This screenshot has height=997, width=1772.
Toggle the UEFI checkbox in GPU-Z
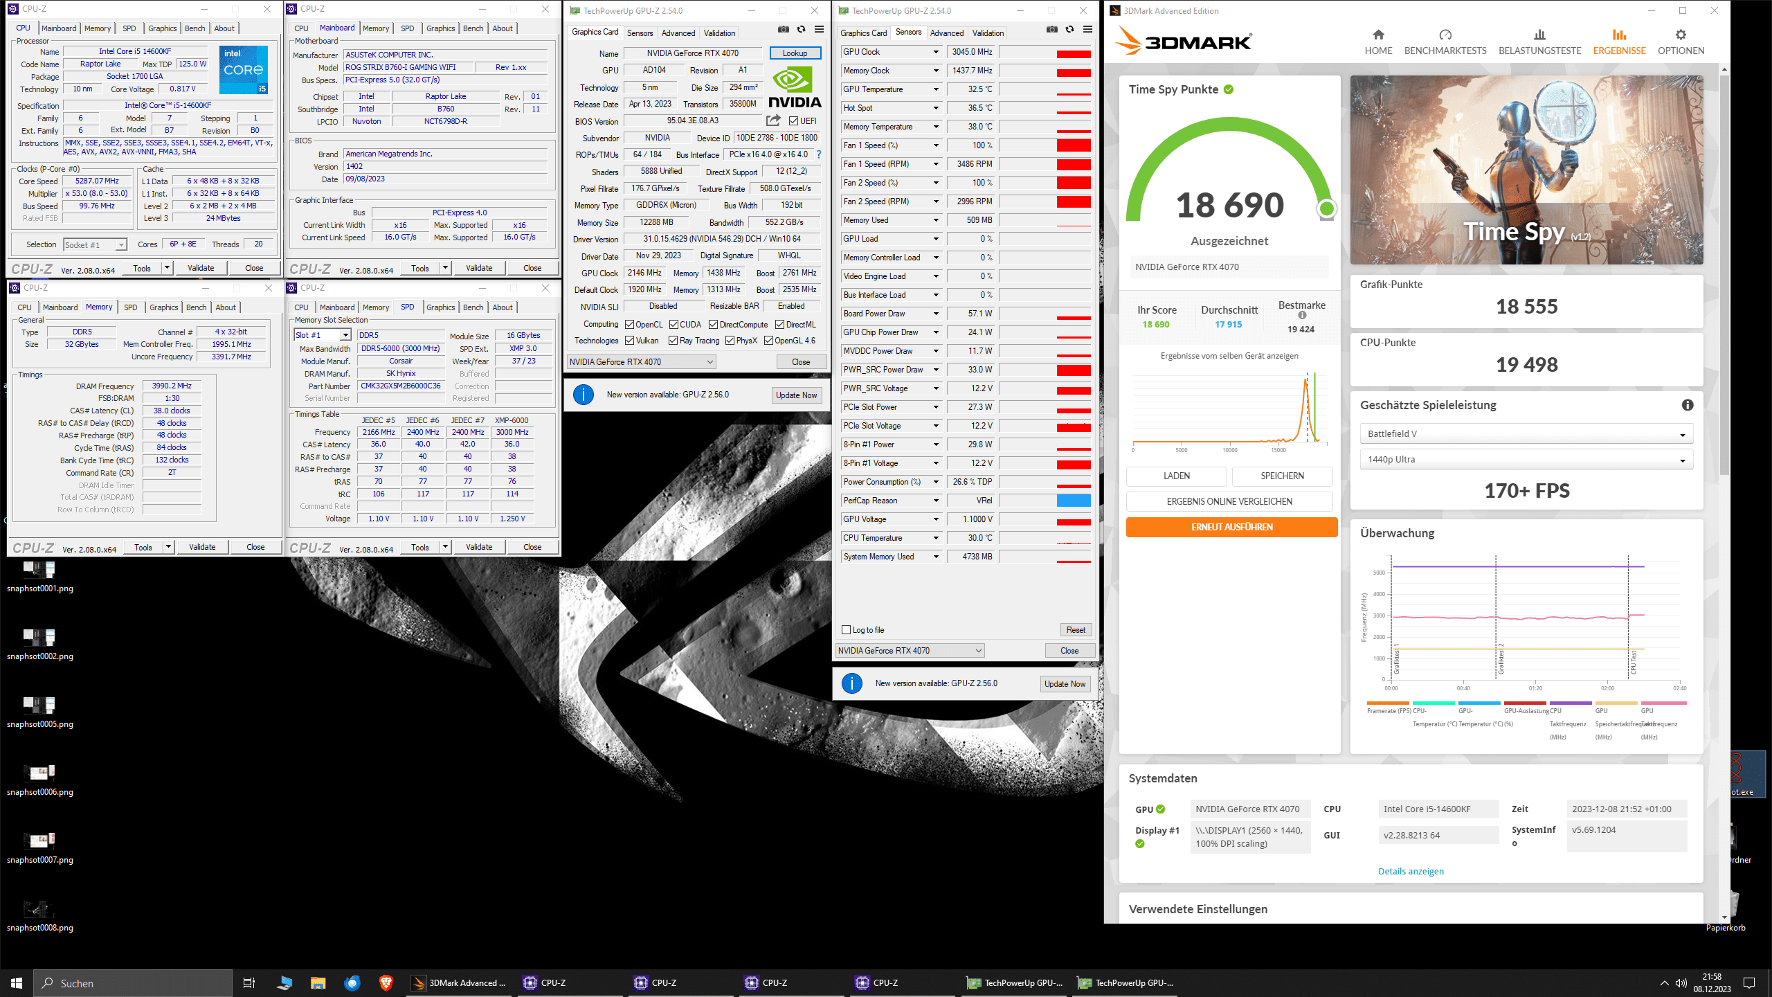pos(794,121)
